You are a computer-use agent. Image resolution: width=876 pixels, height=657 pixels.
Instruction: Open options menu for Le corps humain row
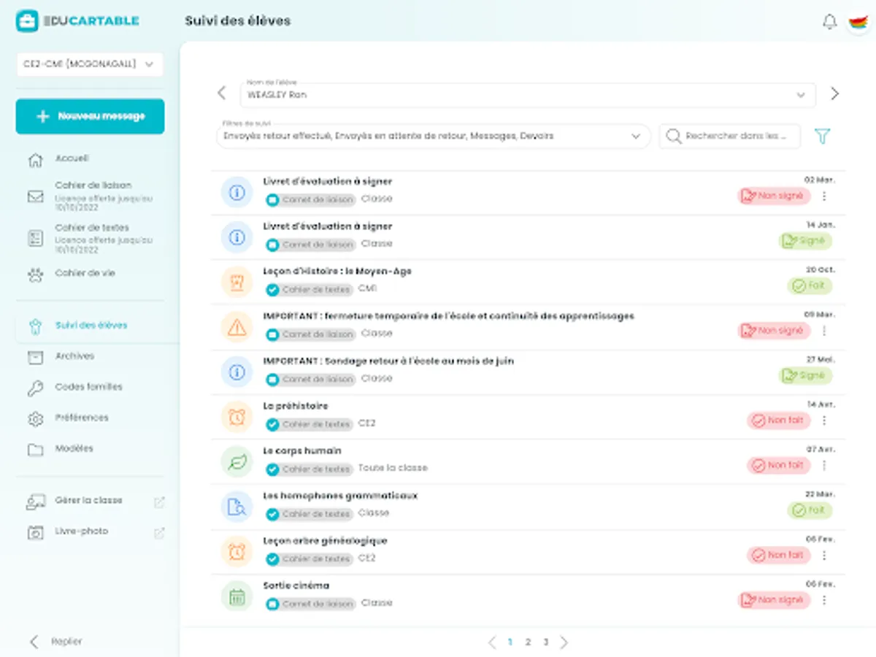(x=824, y=465)
